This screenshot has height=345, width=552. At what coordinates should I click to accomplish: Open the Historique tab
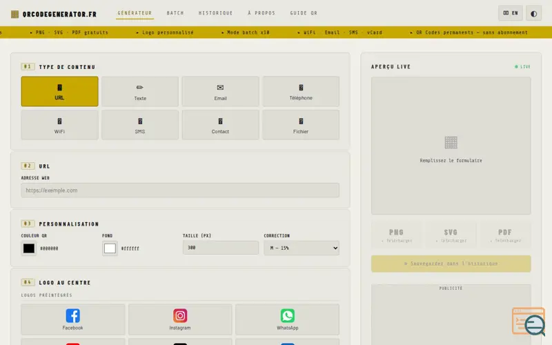point(215,13)
